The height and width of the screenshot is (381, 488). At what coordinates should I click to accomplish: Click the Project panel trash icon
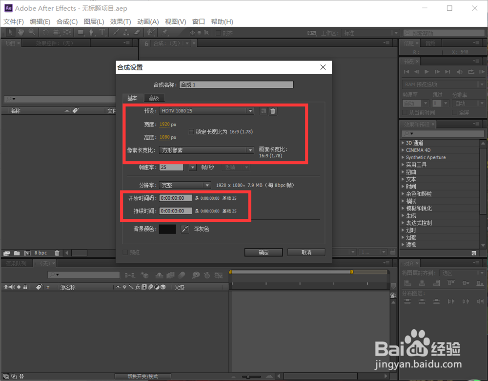57,253
